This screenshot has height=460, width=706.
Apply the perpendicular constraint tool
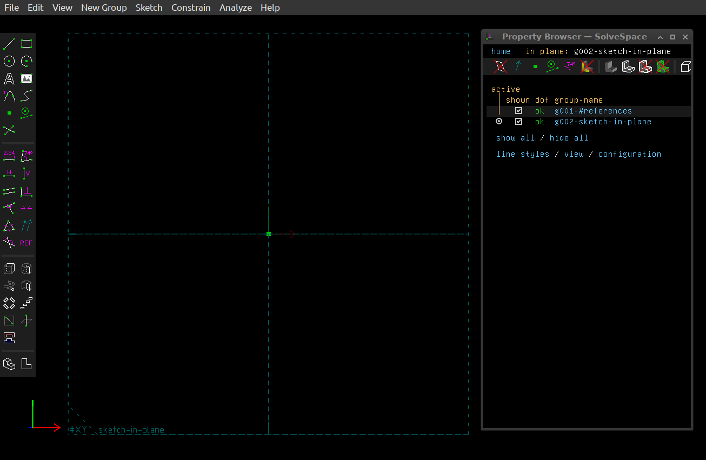[x=26, y=191]
